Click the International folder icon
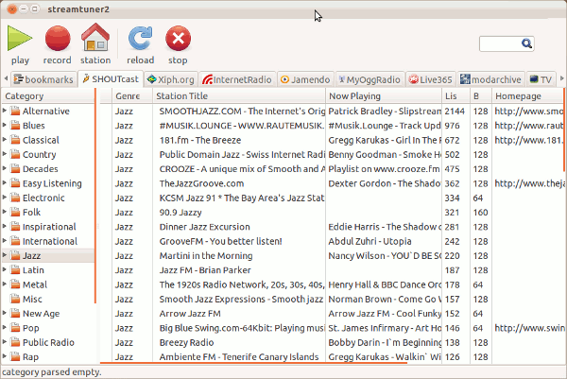Screen dimensions: 567x379 pyautogui.click(x=15, y=241)
